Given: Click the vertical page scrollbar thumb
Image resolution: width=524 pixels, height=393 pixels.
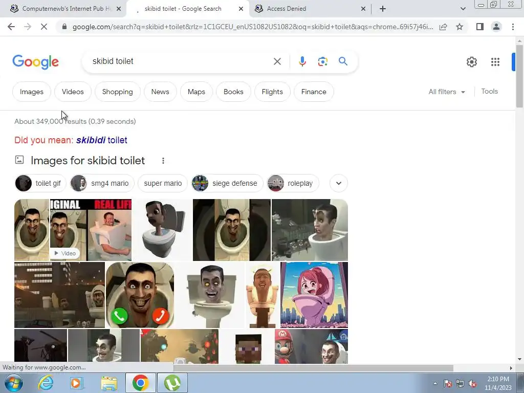Looking at the screenshot, I should tap(519, 76).
